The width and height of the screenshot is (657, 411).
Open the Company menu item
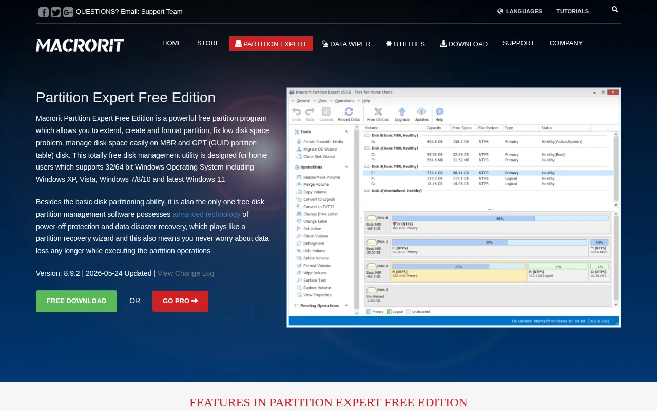pyautogui.click(x=566, y=43)
